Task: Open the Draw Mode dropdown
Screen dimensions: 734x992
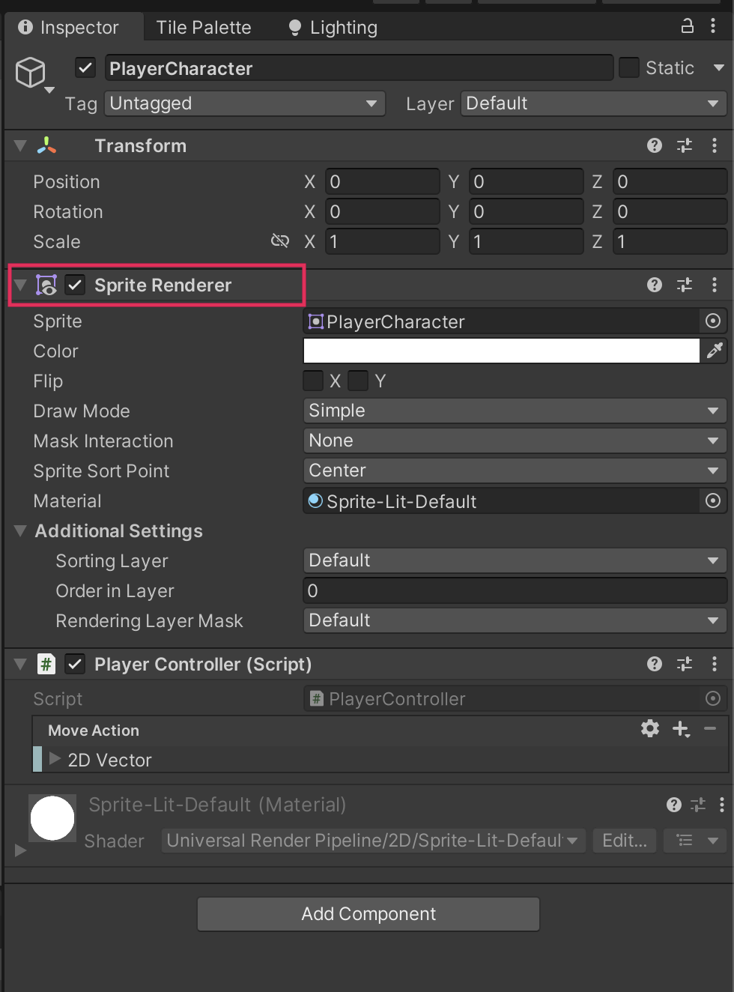Action: (x=514, y=411)
